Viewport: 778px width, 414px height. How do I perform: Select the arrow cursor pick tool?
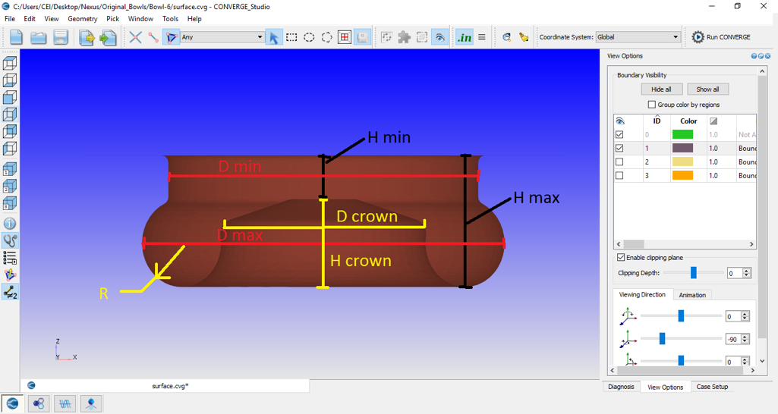273,37
